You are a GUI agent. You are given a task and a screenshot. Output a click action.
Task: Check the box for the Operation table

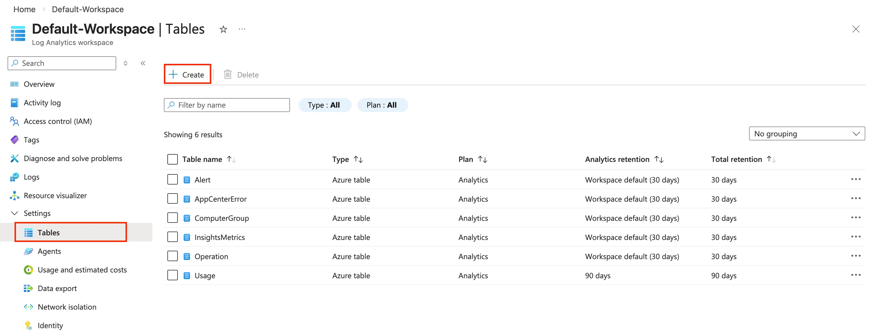point(172,256)
